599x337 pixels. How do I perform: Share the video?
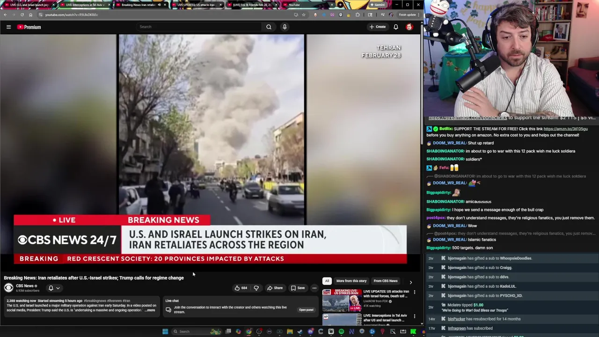pyautogui.click(x=275, y=288)
